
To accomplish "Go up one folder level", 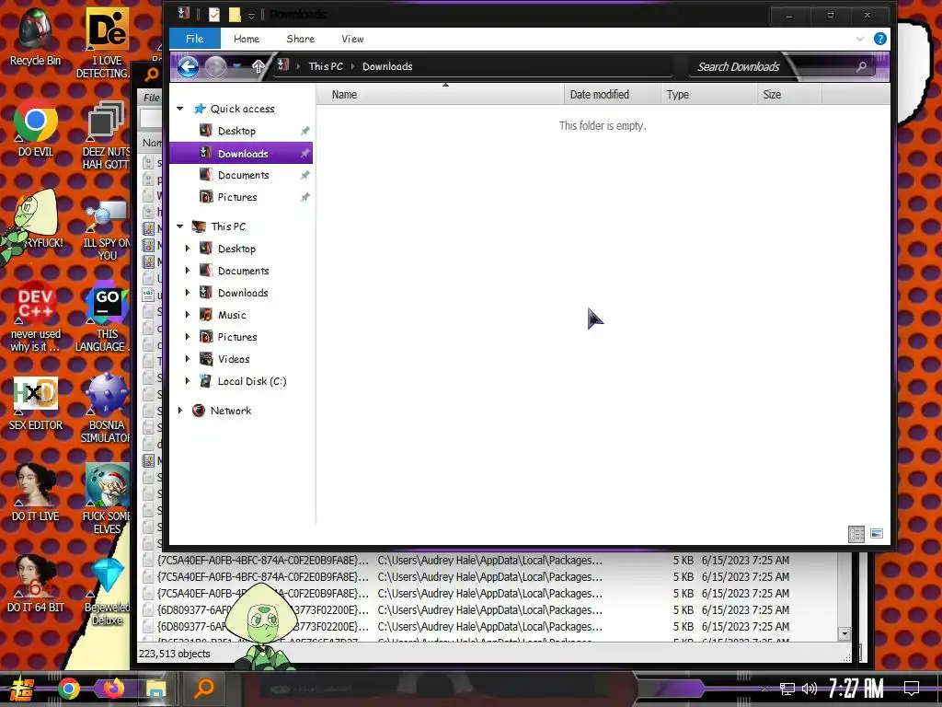I will coord(258,66).
